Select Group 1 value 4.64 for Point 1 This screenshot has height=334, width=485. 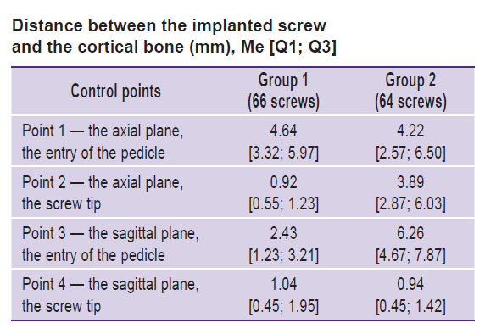[283, 131]
